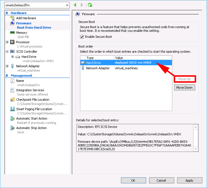Click the forward navigation arrow icon
This screenshot has width=207, height=188.
(x=82, y=5)
